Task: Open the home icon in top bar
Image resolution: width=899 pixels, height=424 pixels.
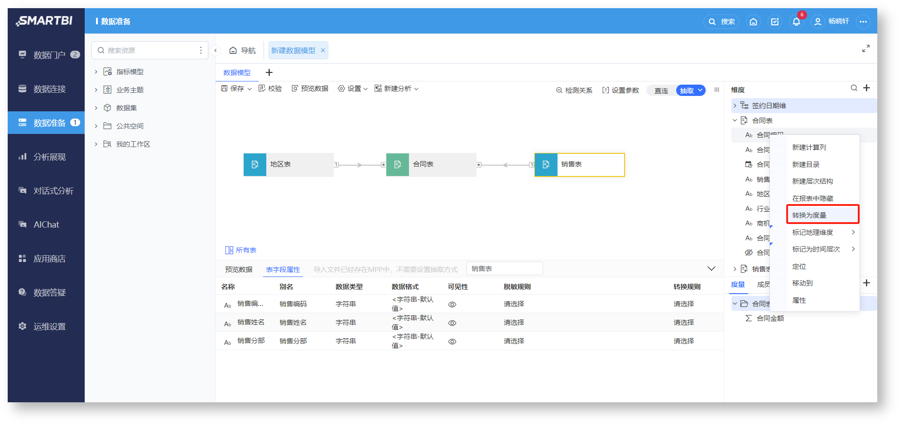Action: coord(753,22)
